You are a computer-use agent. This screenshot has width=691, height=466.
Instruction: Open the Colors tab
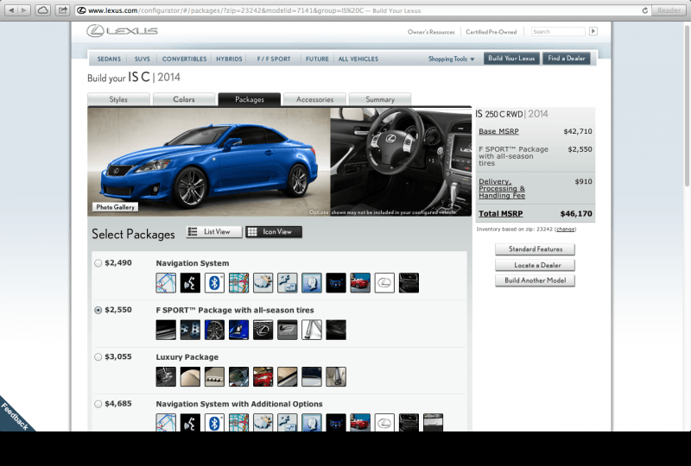click(184, 99)
